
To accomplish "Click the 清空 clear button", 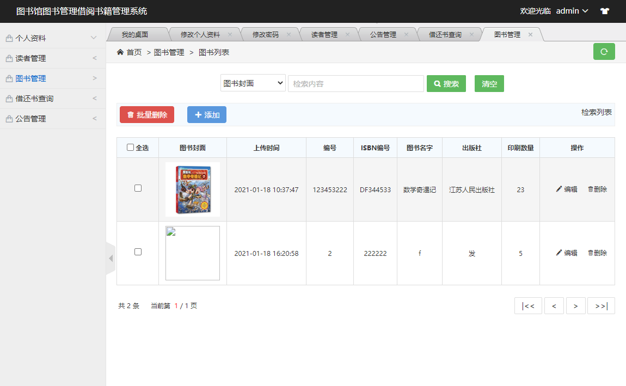I will point(489,83).
